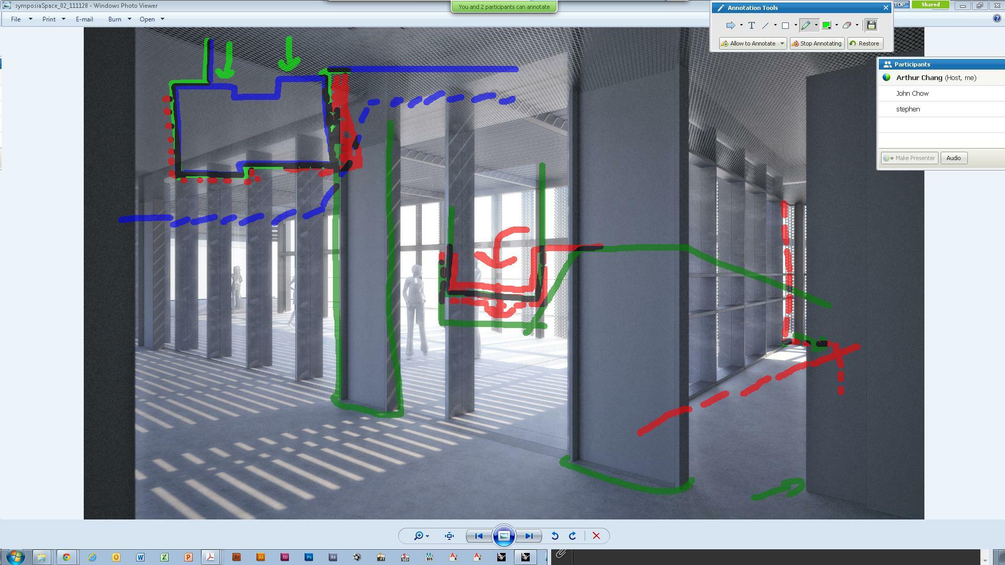Open the Print menu
The width and height of the screenshot is (1005, 565).
(53, 19)
